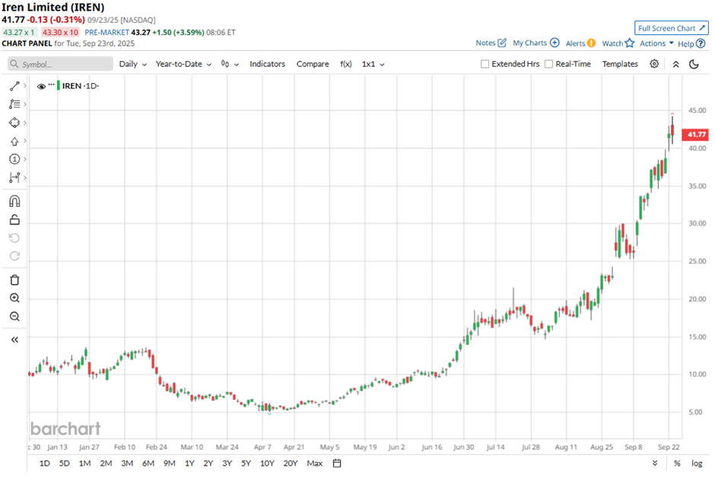The width and height of the screenshot is (715, 477).
Task: Select the 1Y time range
Action: [x=189, y=463]
